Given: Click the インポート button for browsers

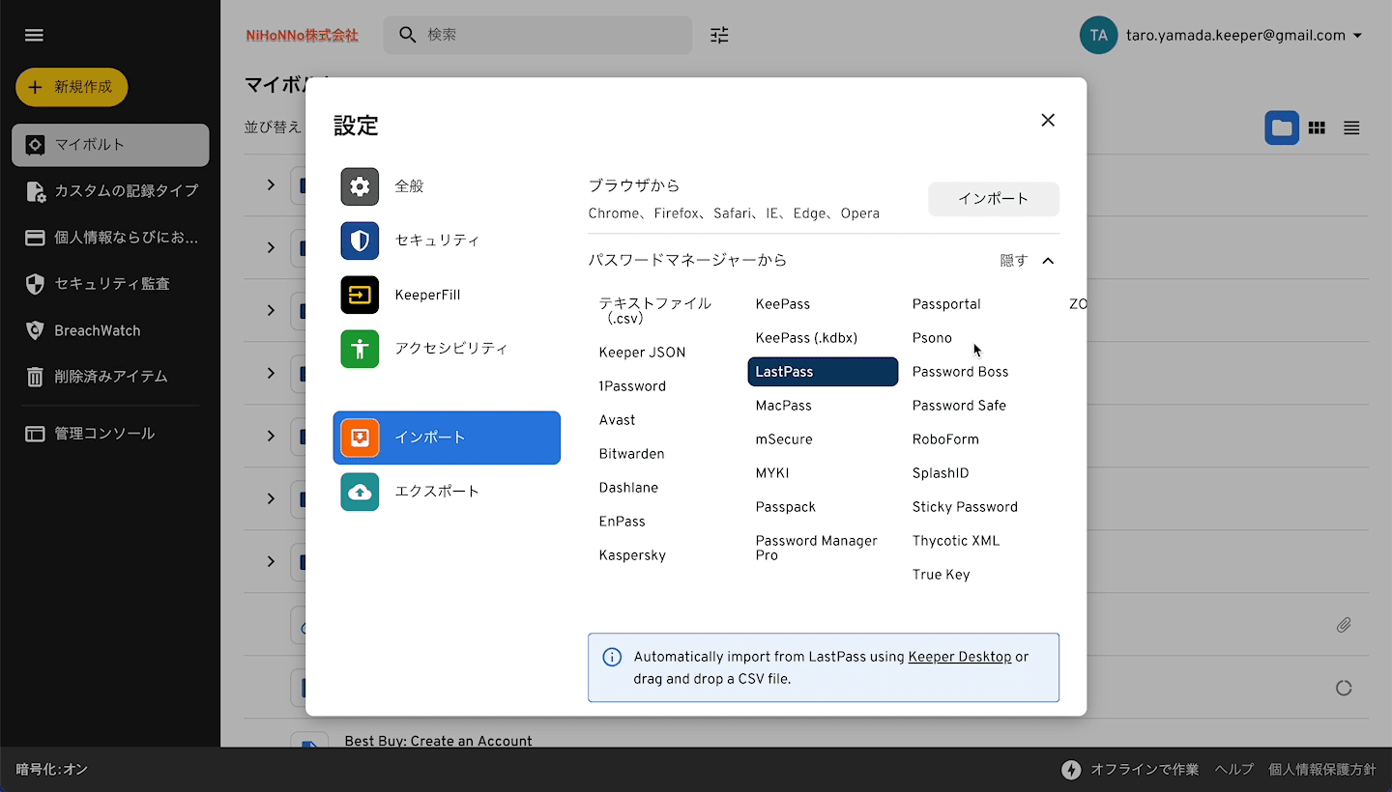Looking at the screenshot, I should pyautogui.click(x=993, y=199).
